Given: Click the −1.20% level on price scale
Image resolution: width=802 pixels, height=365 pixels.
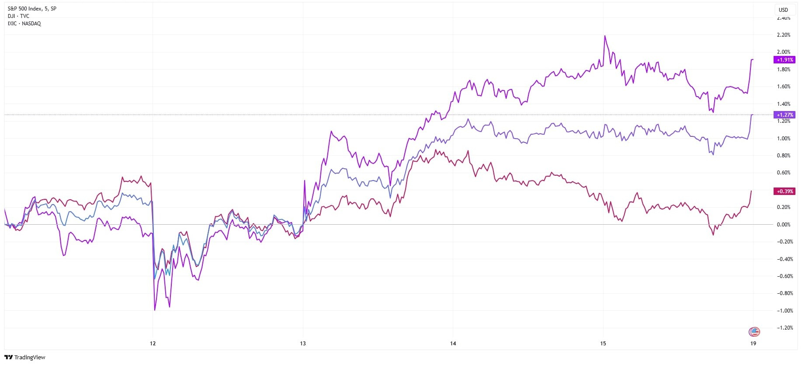Looking at the screenshot, I should coord(785,328).
